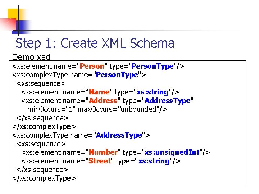Select the red "Name" element name
Image resolution: width=259 pixels, height=194 pixels.
click(x=99, y=92)
